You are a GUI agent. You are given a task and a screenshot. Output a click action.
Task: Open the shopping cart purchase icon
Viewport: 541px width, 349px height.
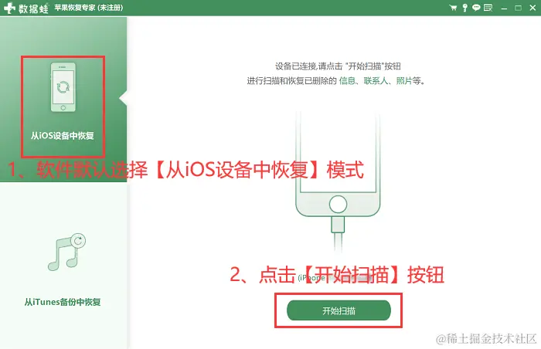[x=454, y=8]
